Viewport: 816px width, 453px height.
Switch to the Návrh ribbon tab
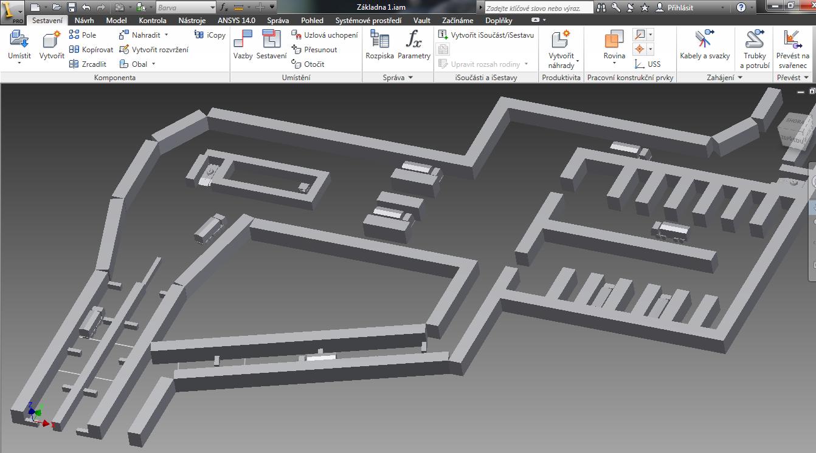(85, 21)
